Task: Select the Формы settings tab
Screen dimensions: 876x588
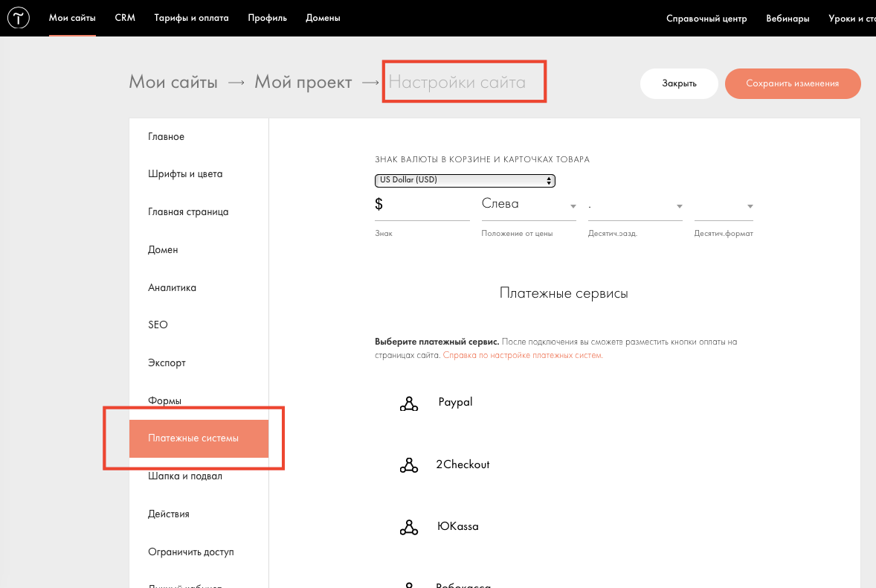Action: coord(199,400)
